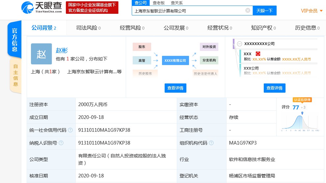This screenshot has height=183, width=326.
Task: Click the 软件和信息技术服务业 industry value
Action: (252, 159)
